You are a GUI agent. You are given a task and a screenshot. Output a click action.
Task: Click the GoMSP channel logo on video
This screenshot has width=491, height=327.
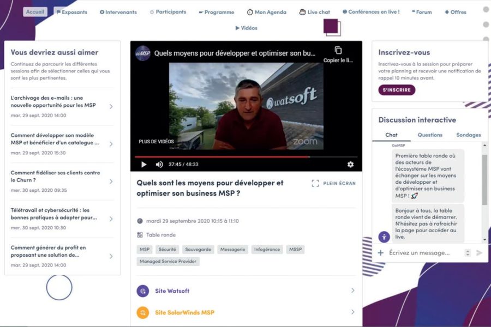[143, 53]
